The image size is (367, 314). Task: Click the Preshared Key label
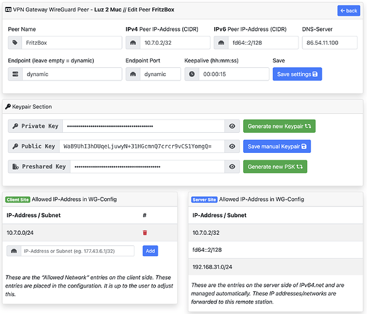tap(40, 167)
